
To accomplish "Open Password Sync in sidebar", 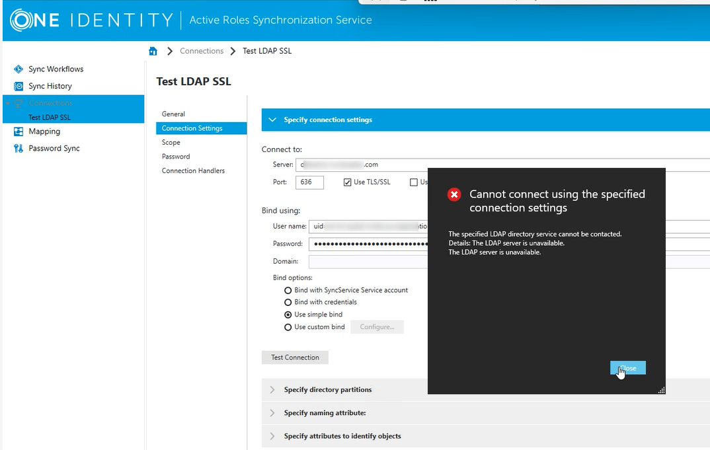I will click(x=54, y=148).
